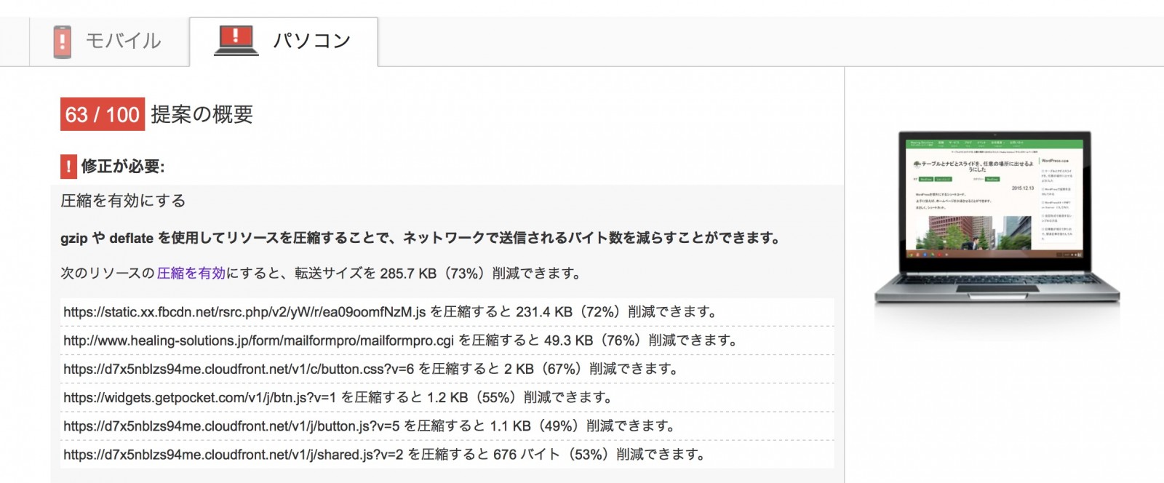Select the gzip や deflate description sentence

point(420,238)
